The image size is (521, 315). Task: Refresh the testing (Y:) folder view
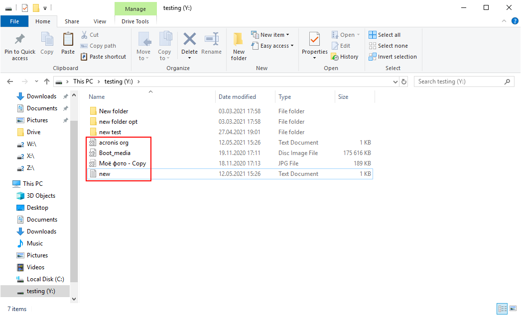pyautogui.click(x=404, y=81)
